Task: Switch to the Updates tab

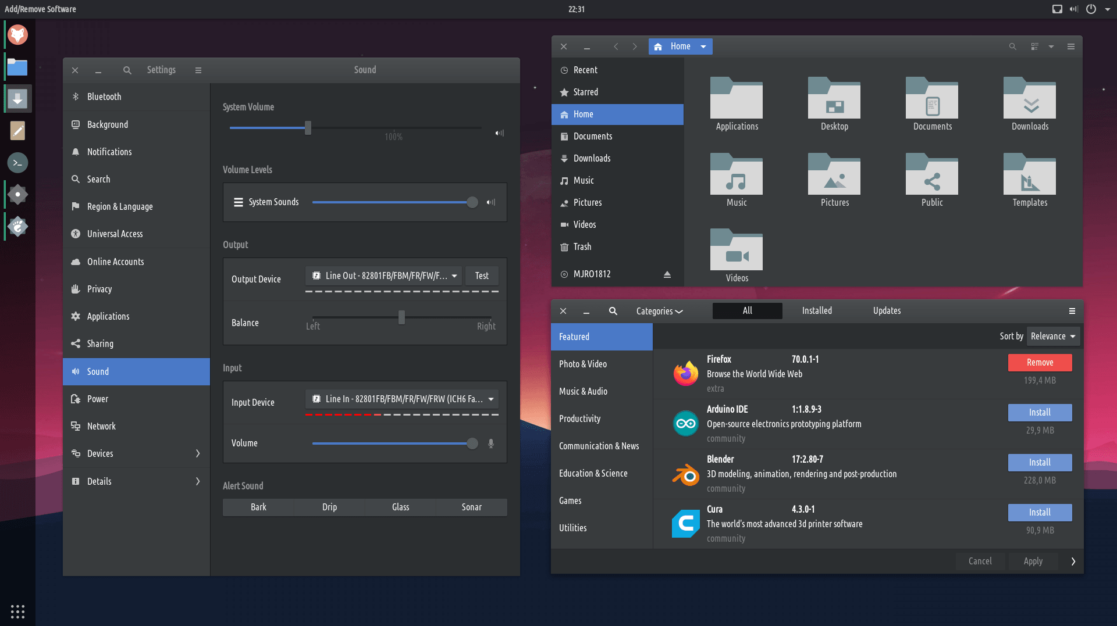Action: (x=887, y=311)
